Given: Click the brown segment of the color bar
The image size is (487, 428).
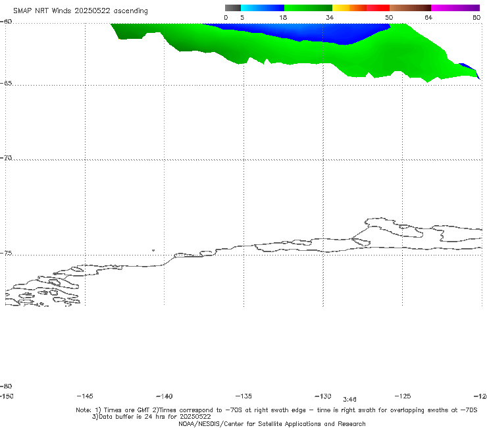Looking at the screenshot, I should (x=410, y=8).
